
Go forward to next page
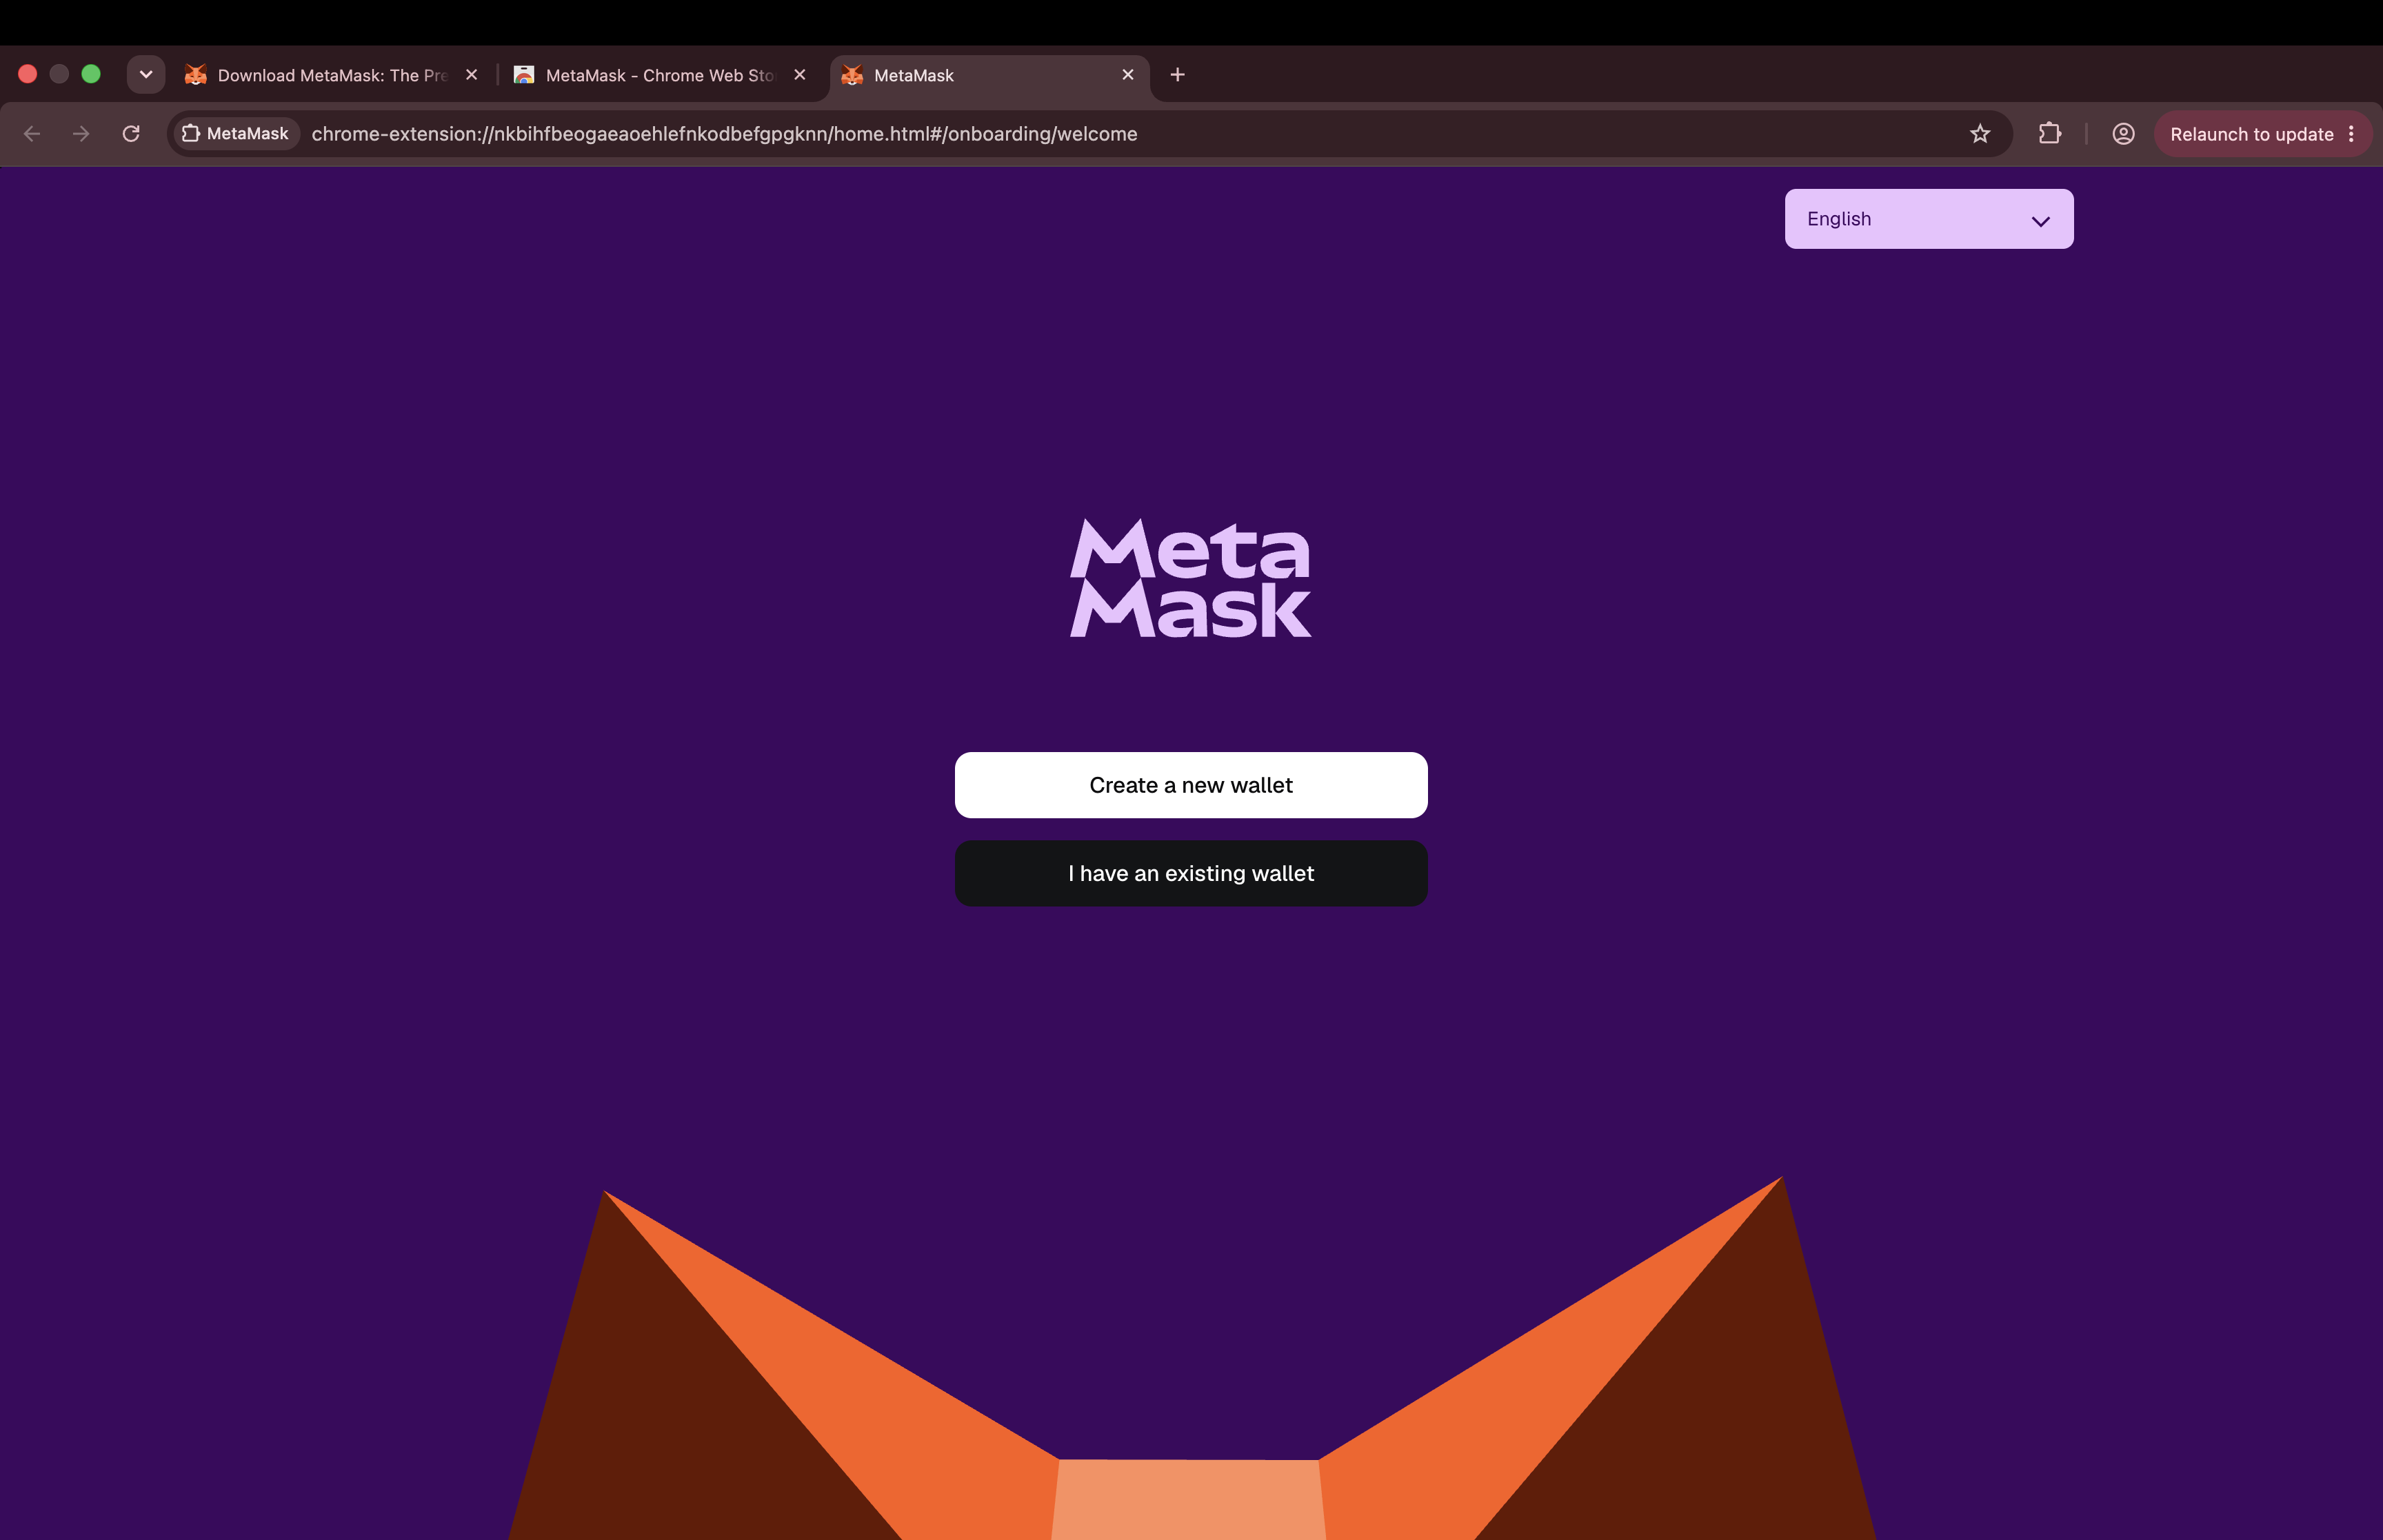coord(81,134)
